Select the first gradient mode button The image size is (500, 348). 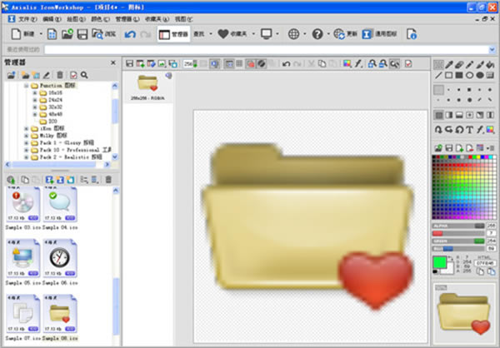click(439, 115)
